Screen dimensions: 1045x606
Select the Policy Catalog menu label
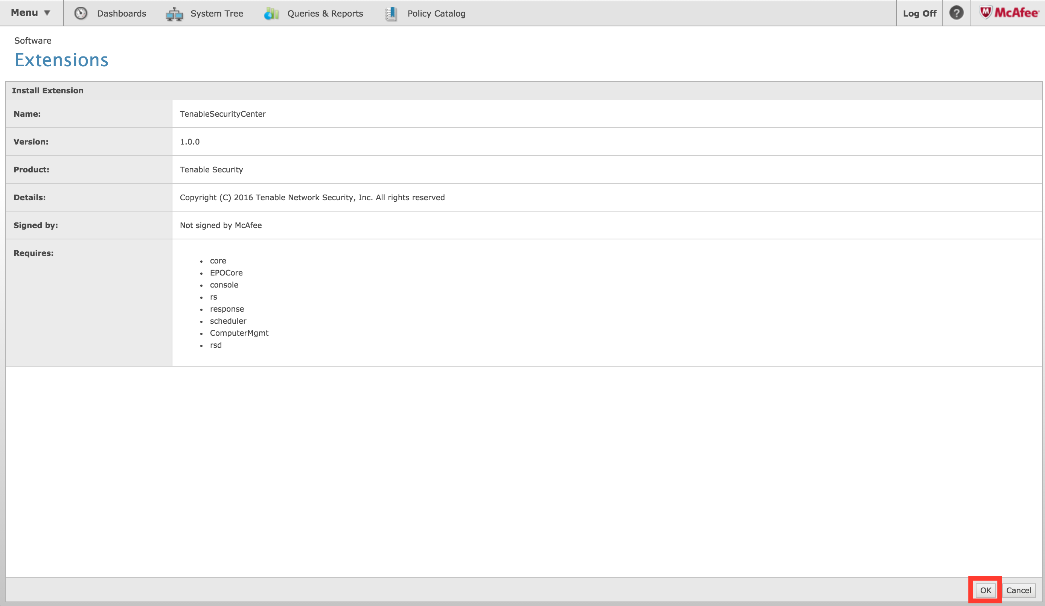coord(436,13)
